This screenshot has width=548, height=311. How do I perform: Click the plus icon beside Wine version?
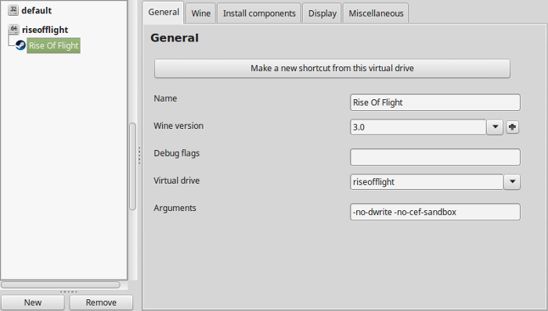tap(512, 127)
